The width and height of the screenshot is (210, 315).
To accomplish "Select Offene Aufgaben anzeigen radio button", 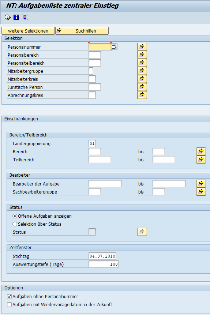I will click(x=15, y=216).
